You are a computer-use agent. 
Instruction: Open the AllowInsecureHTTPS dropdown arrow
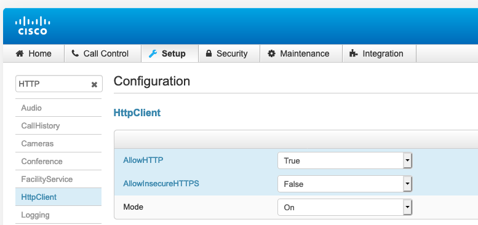pos(407,184)
